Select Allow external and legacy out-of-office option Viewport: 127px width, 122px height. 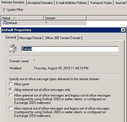(11, 95)
